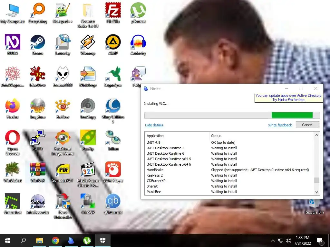Viewport: 330px width, 247px height.
Task: Select the Steam desktop shortcut
Action: coord(38,45)
